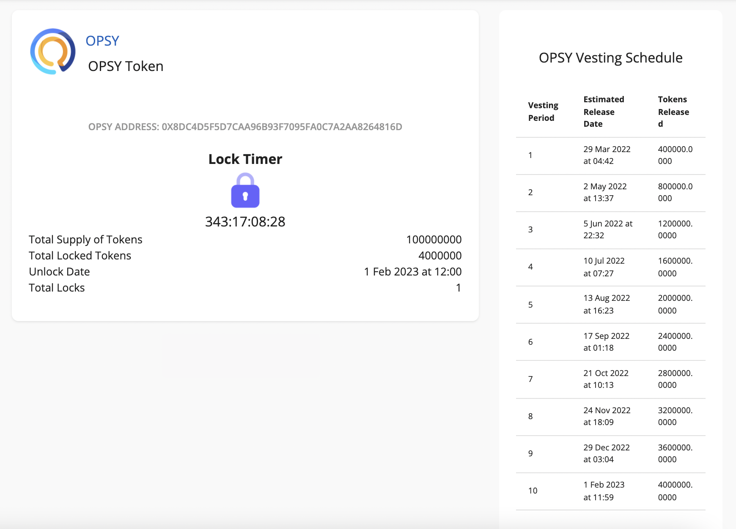Select the OPSY contract address text
Viewport: 736px width, 529px height.
point(245,127)
